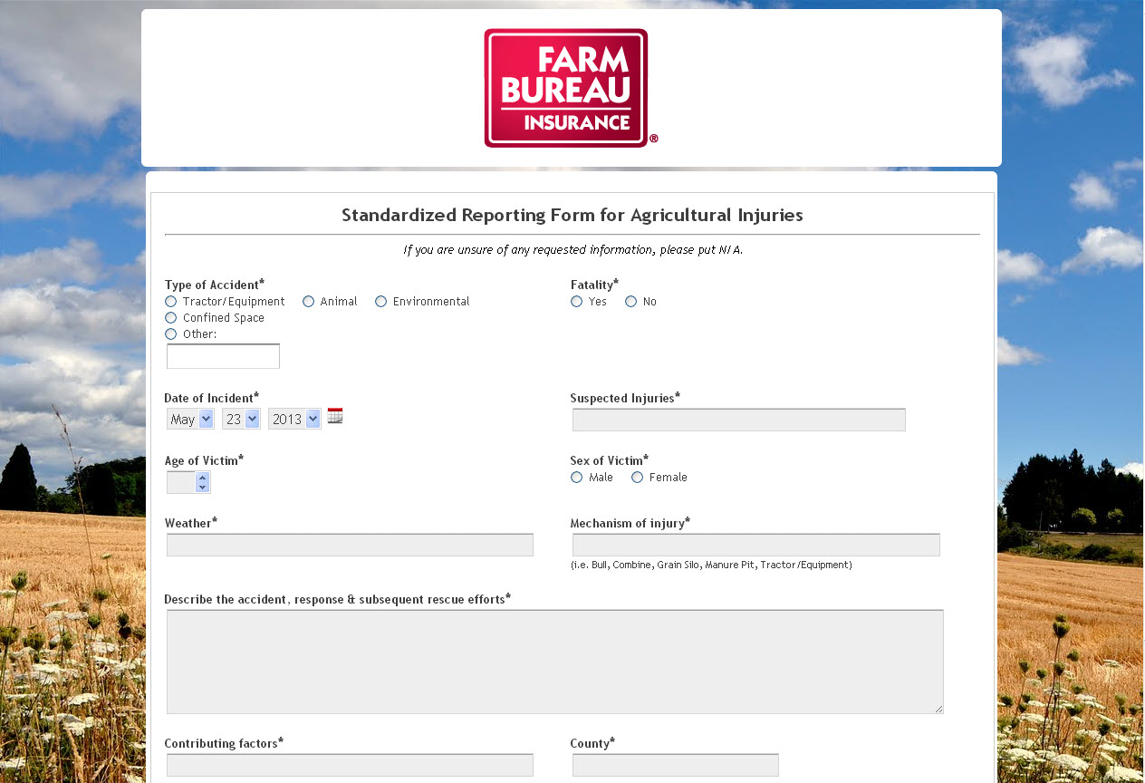Focus the County input field
1145x783 pixels.
tap(675, 765)
